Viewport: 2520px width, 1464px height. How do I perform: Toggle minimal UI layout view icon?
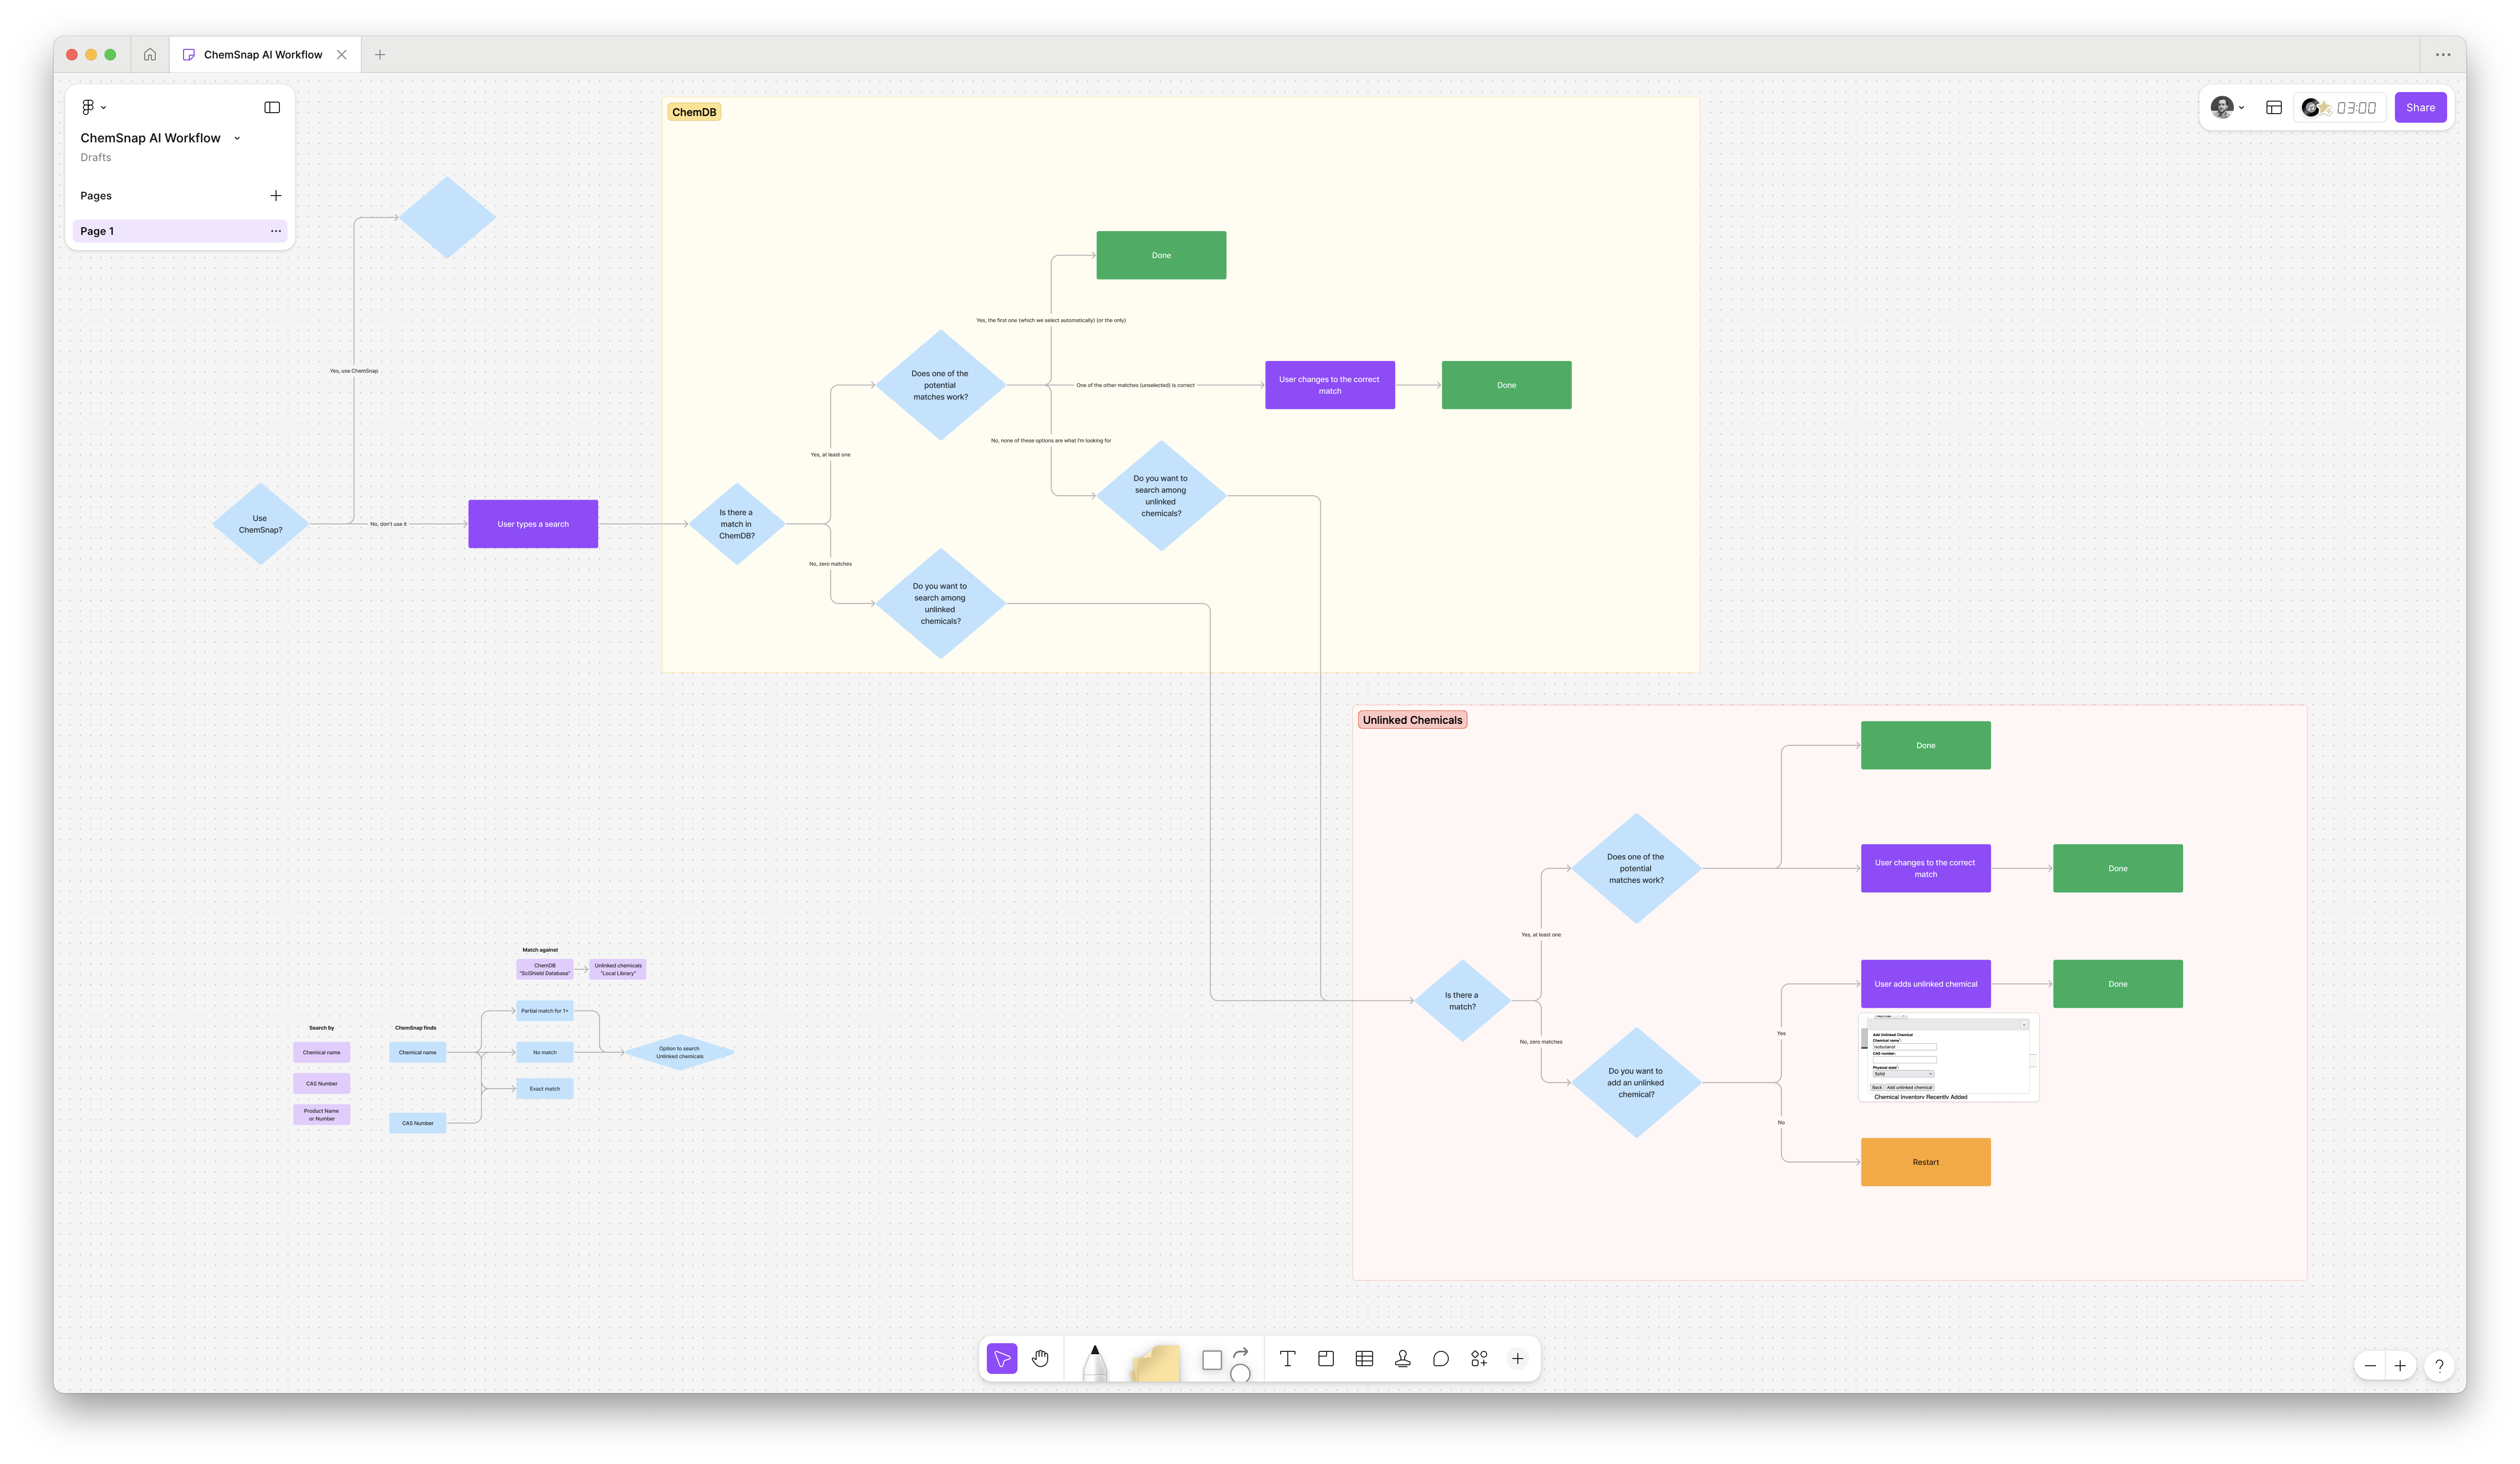(2273, 108)
